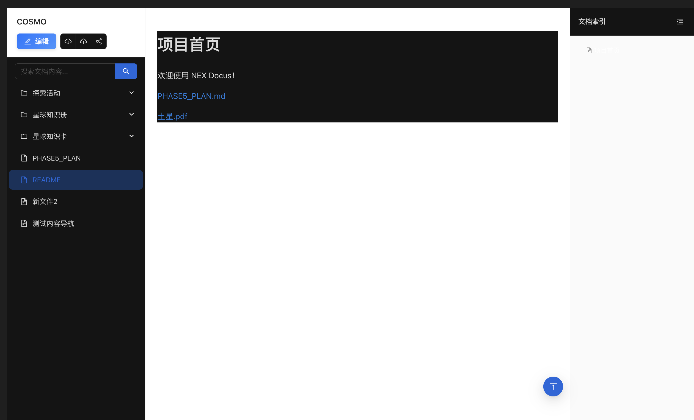Screen dimensions: 694x420
Task: Open the README document in sidebar
Action: pyautogui.click(x=46, y=180)
